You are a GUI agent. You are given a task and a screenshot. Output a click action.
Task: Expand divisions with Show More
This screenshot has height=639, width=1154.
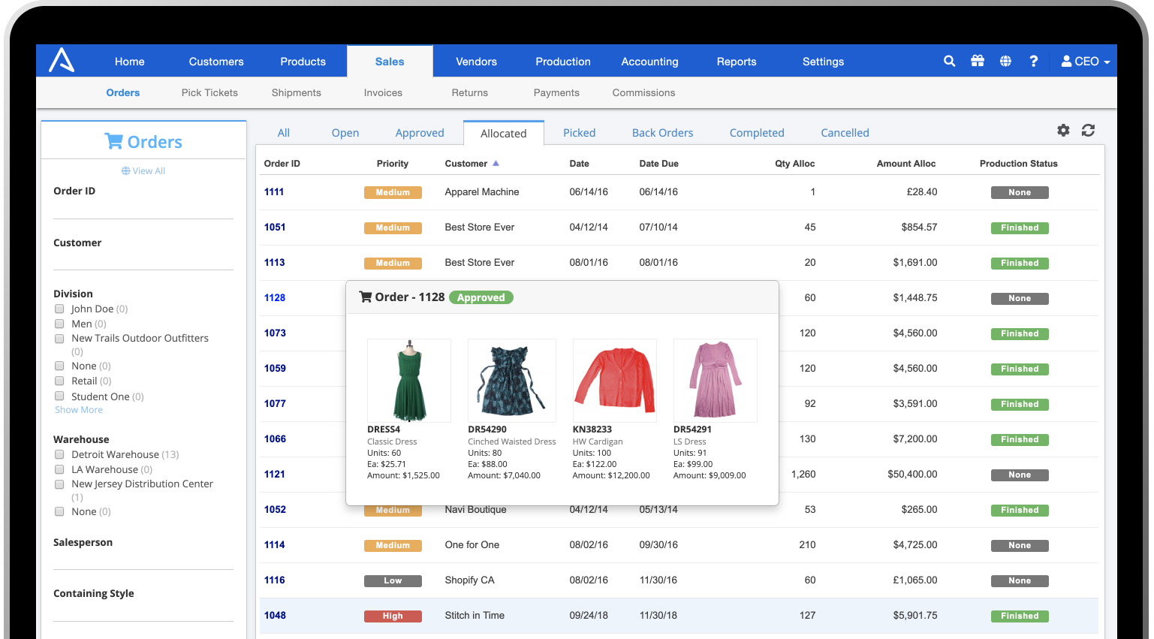[x=79, y=410]
